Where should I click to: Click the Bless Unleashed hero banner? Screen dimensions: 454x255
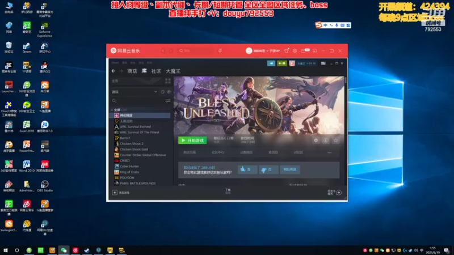(259, 105)
